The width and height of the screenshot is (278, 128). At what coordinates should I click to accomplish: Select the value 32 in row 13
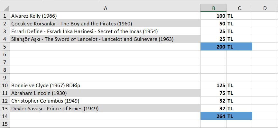(213, 108)
